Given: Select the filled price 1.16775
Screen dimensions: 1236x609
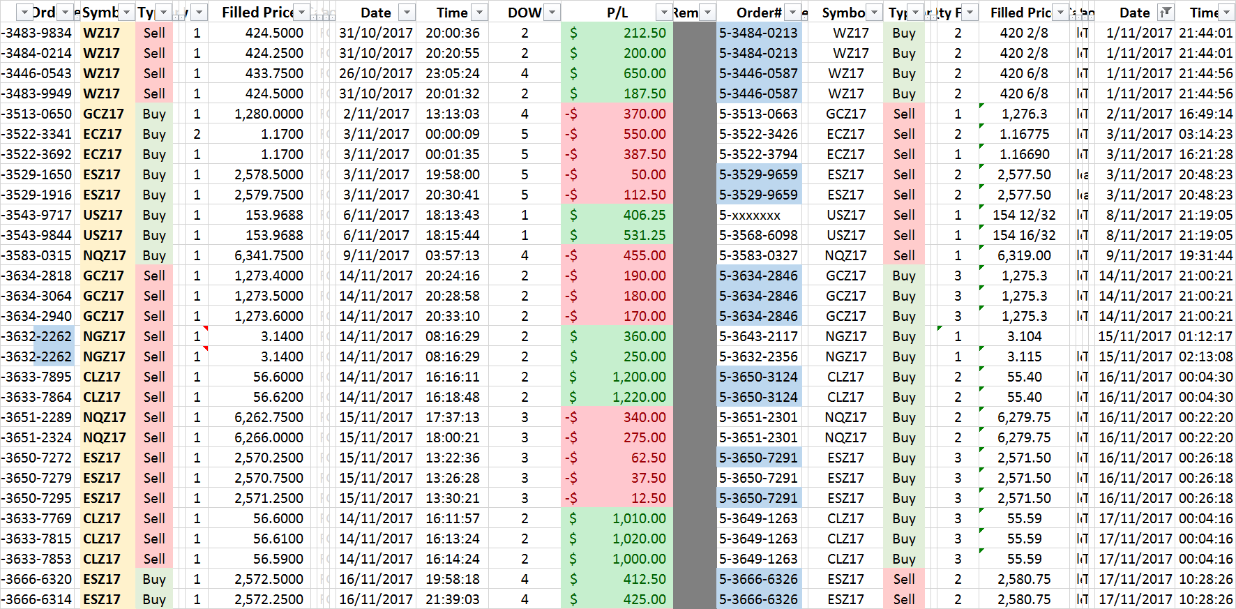Looking at the screenshot, I should pyautogui.click(x=1024, y=134).
